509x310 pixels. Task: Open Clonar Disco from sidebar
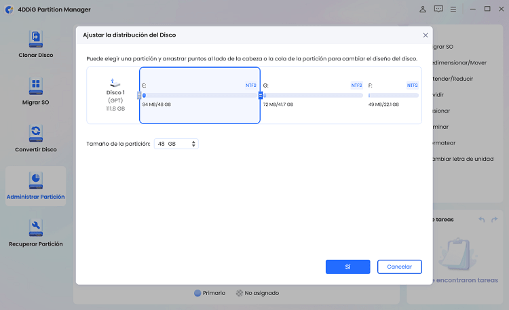[35, 39]
